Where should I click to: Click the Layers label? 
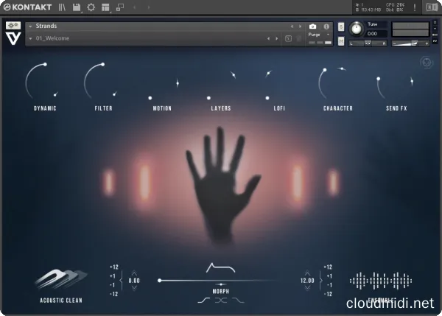[220, 108]
